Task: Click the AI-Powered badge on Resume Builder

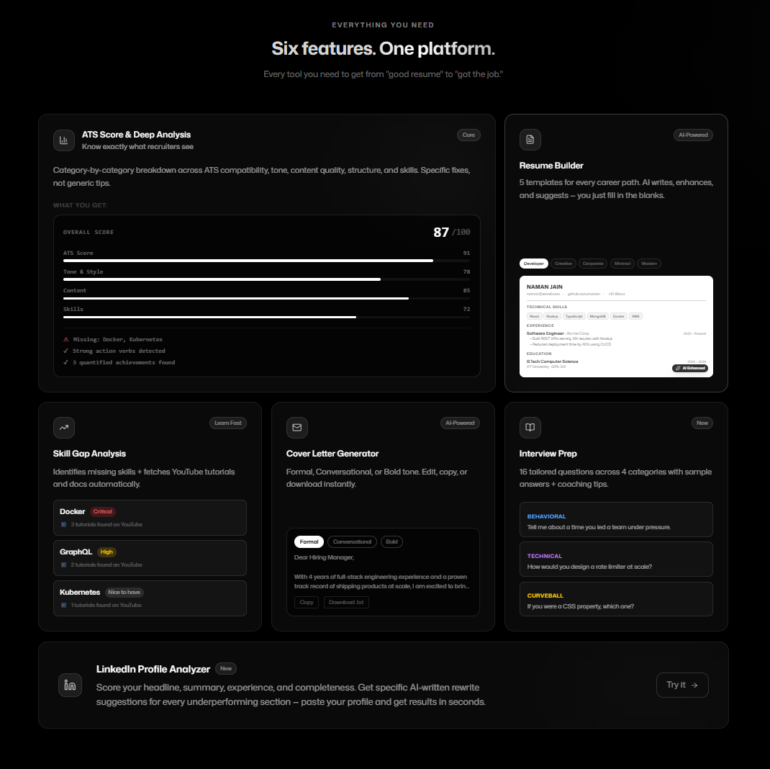Action: [693, 135]
